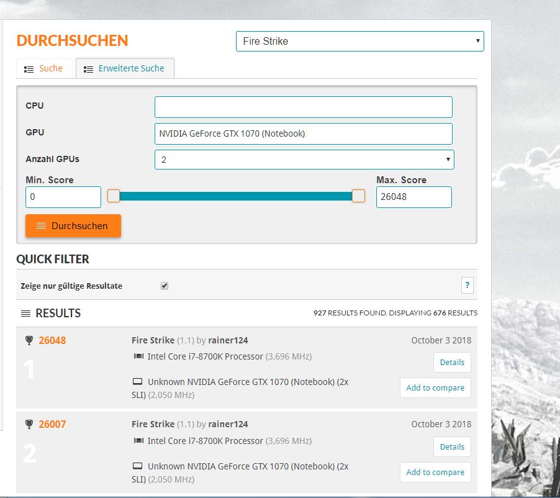Click the list icon on Suche tab
This screenshot has width=560, height=498.
click(x=29, y=70)
